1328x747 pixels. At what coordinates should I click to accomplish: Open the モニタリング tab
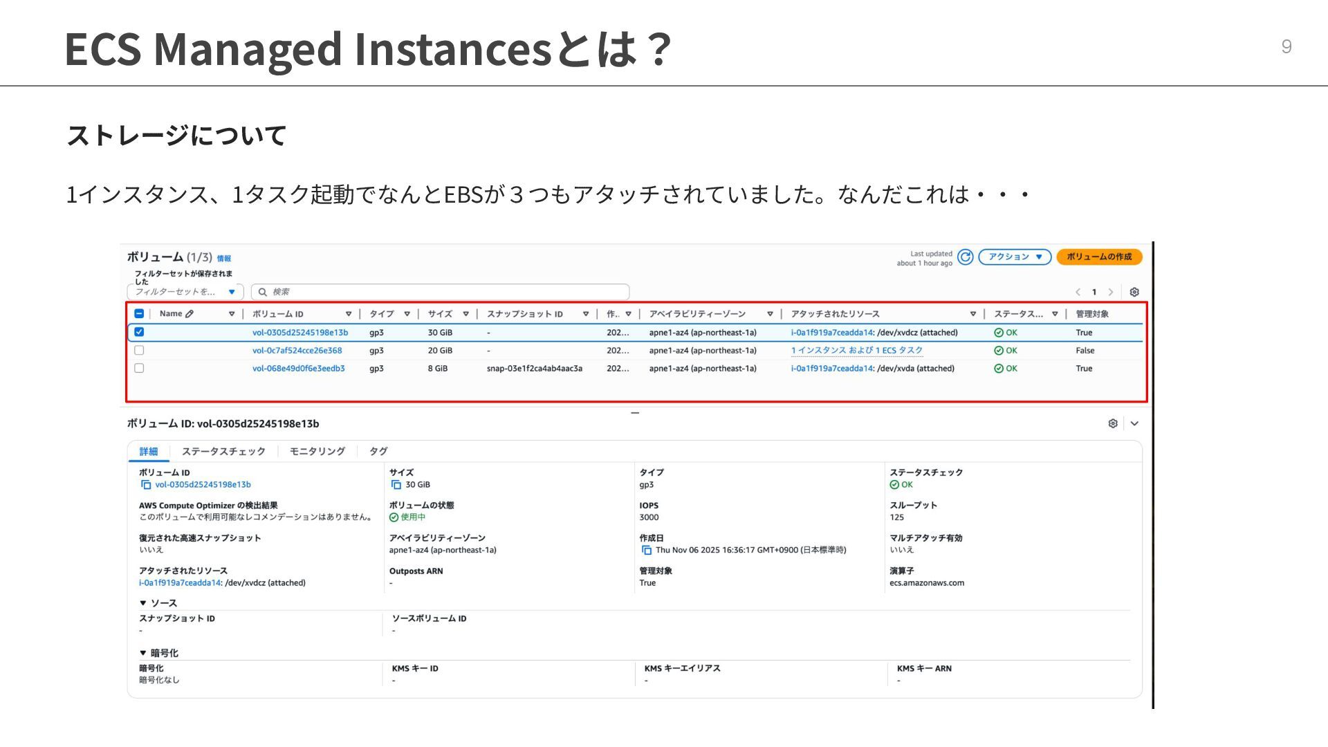pos(317,452)
